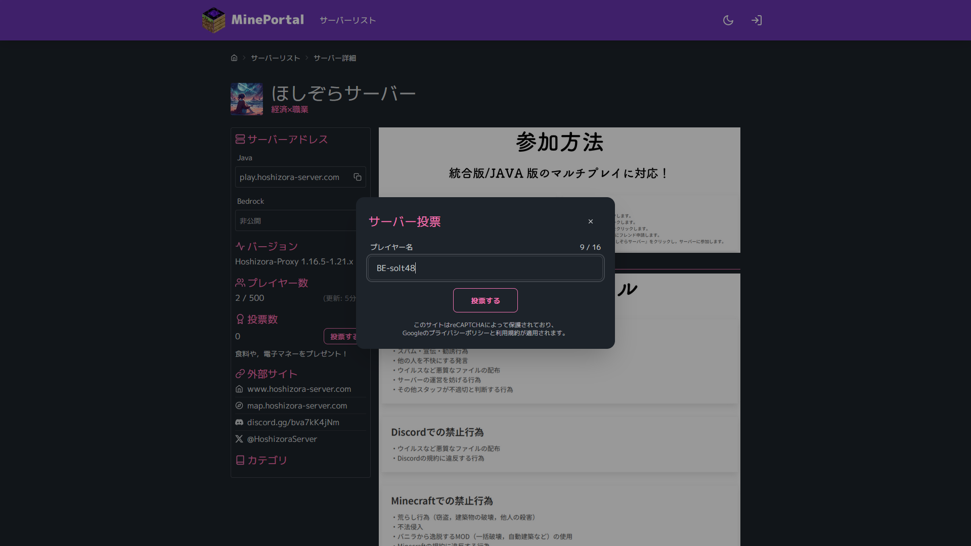Viewport: 971px width, 546px height.
Task: Go to サーバーリスト breadcrumb link
Action: (x=275, y=58)
